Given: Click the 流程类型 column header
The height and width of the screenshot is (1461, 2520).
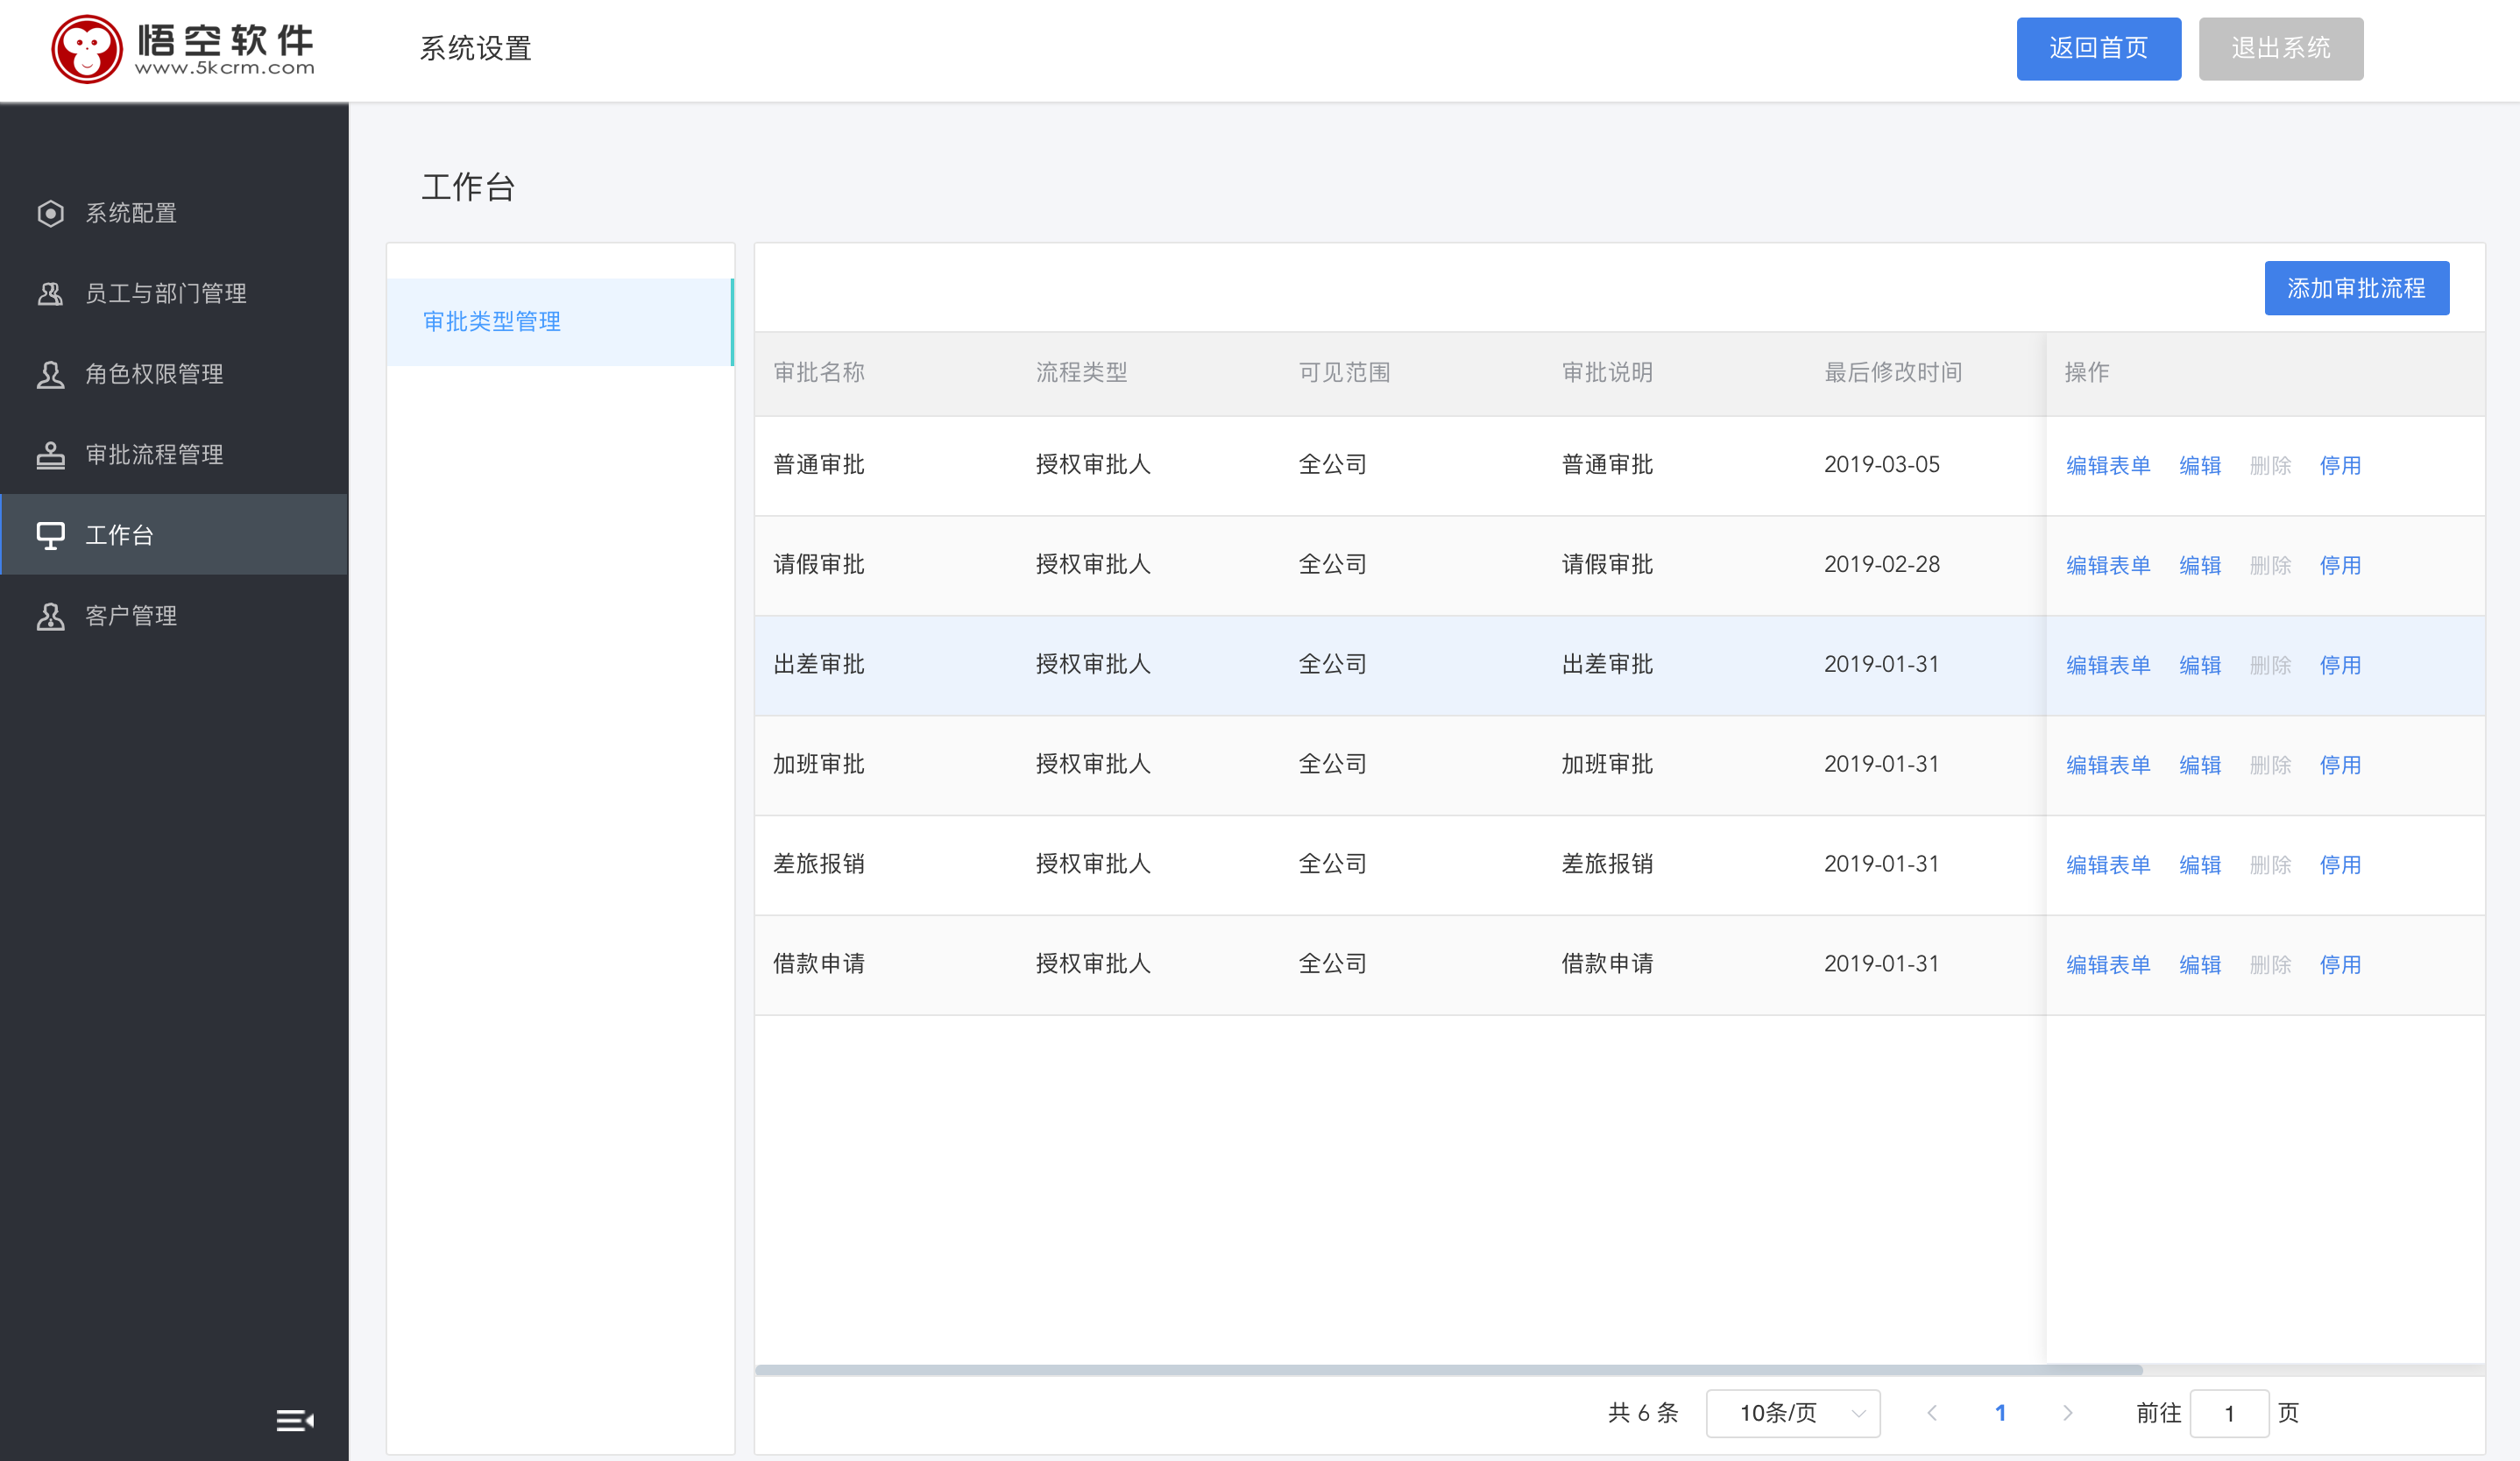Looking at the screenshot, I should pos(1081,373).
